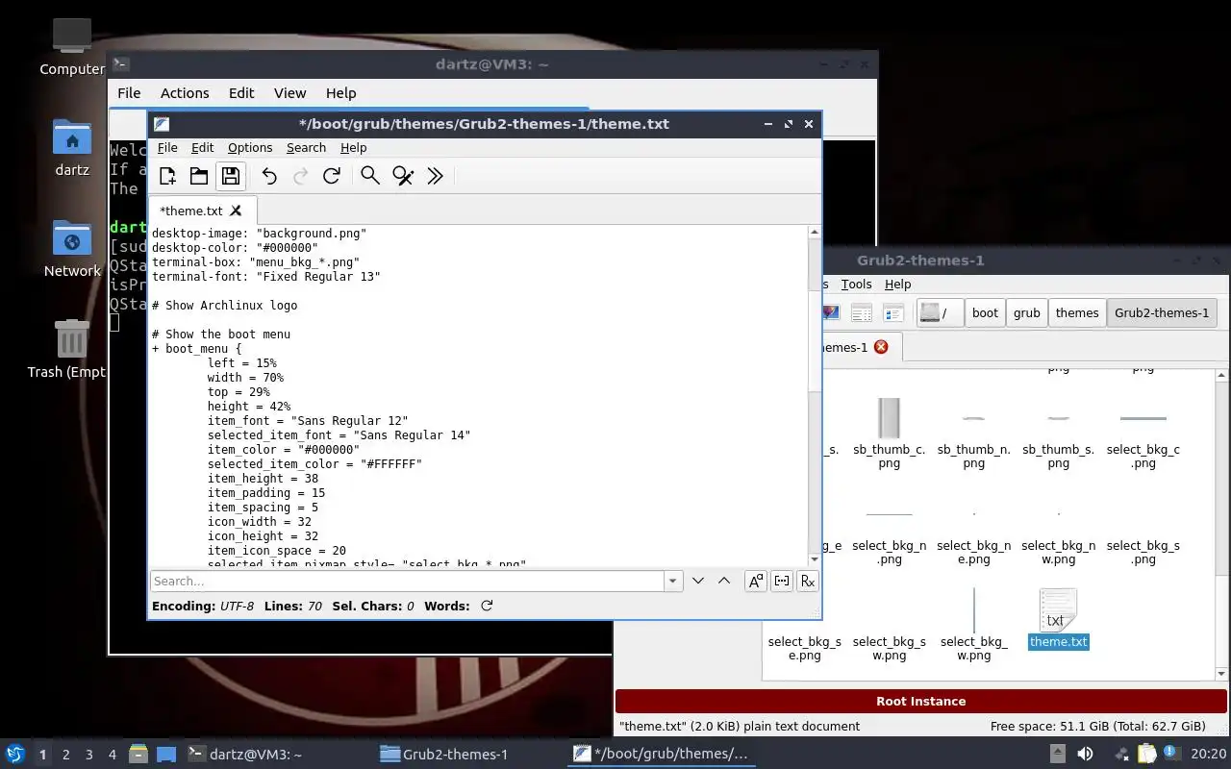Image resolution: width=1231 pixels, height=769 pixels.
Task: Switch to dartz@VM3 terminal in taskbar
Action: tap(244, 755)
